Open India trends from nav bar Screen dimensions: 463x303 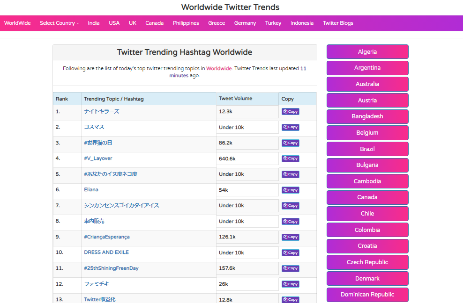click(94, 23)
